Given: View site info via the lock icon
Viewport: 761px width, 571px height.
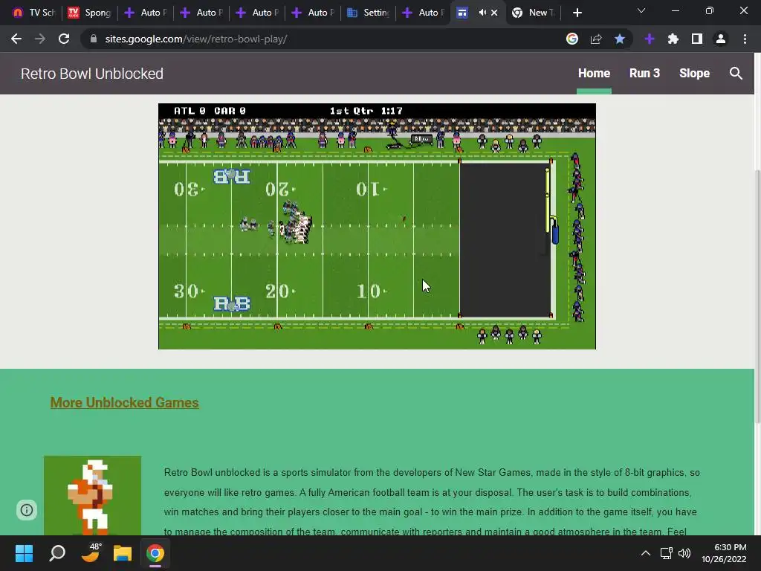Looking at the screenshot, I should (x=94, y=39).
